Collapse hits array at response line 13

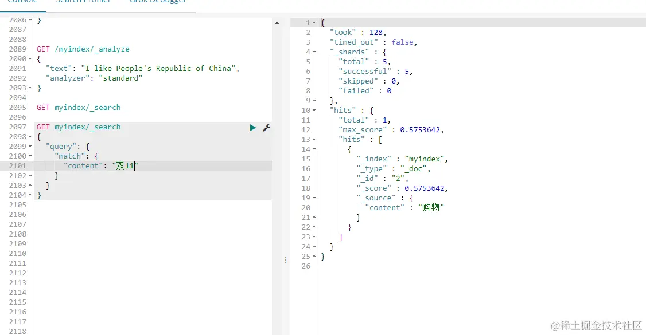[x=314, y=140]
